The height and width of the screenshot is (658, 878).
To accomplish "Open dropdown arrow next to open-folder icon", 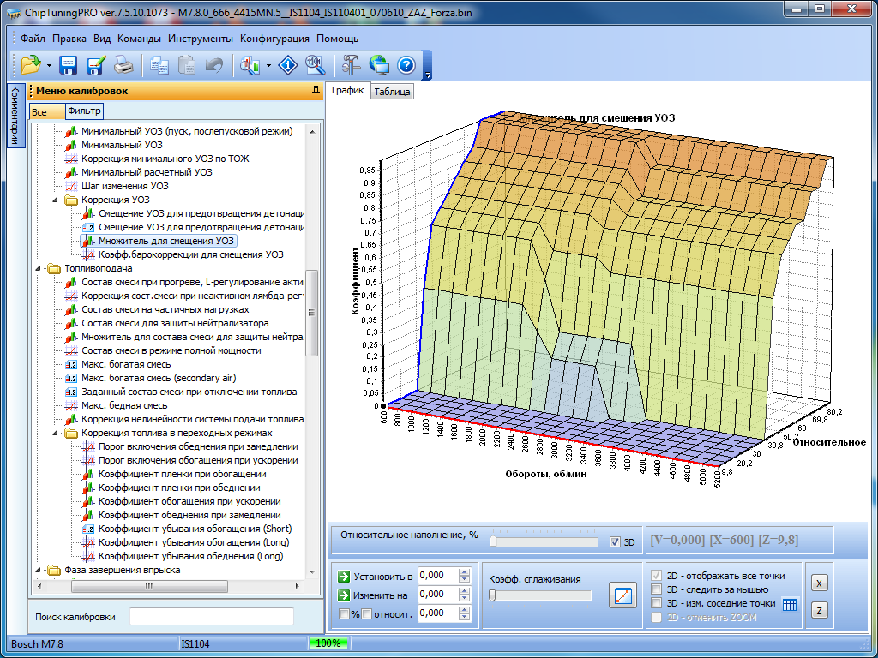I will [49, 66].
